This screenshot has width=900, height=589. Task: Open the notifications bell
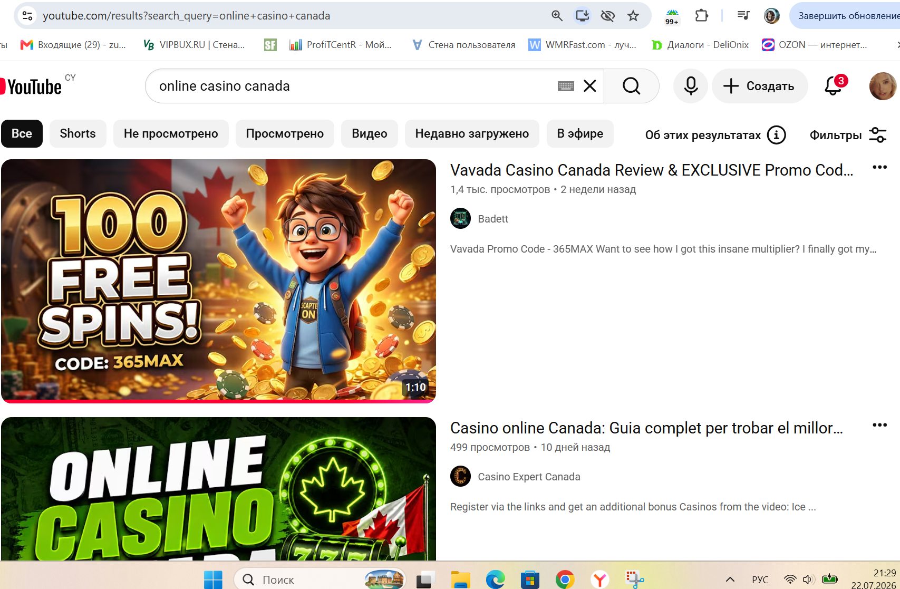pos(834,86)
